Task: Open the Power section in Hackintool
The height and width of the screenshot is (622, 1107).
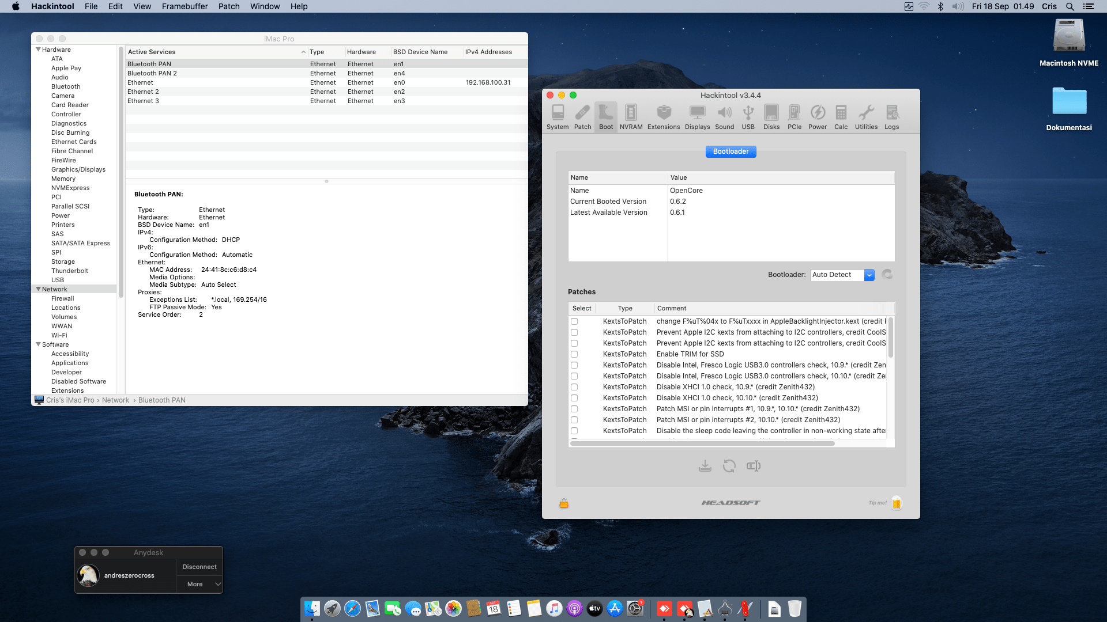Action: 818,117
